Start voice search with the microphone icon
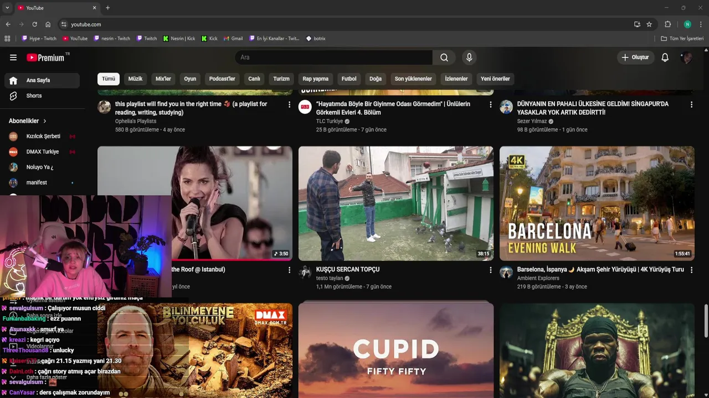The height and width of the screenshot is (398, 709). (469, 57)
